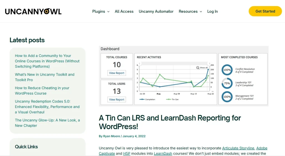Screen dimensions: 285x156
Task: Click the Show all zoom icon
Action: (198, 68)
